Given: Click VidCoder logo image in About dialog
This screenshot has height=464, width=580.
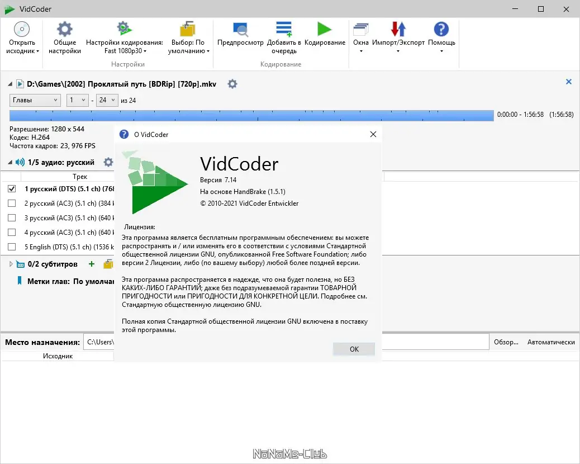Looking at the screenshot, I should click(155, 182).
